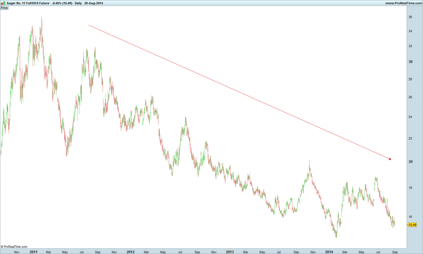Click the -0.45% (15.49) change value
This screenshot has height=254, width=423.
[x=62, y=3]
